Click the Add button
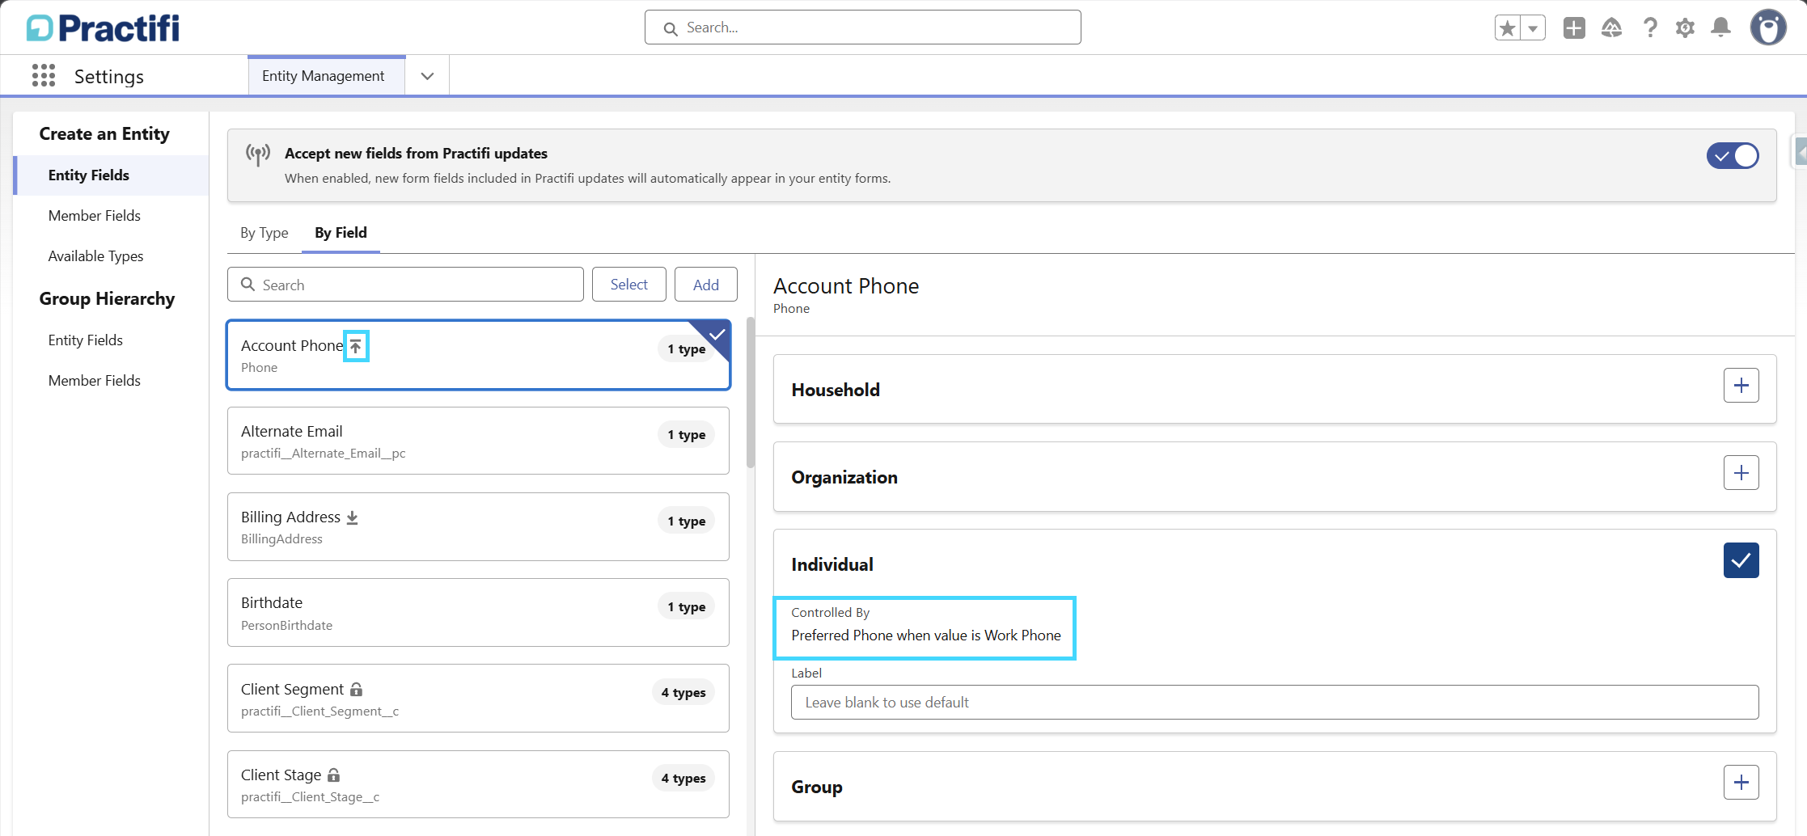The height and width of the screenshot is (836, 1807). click(705, 285)
